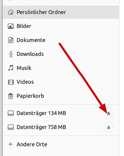The height and width of the screenshot is (156, 124).
Task: Click the trash can icon
Action: click(11, 96)
